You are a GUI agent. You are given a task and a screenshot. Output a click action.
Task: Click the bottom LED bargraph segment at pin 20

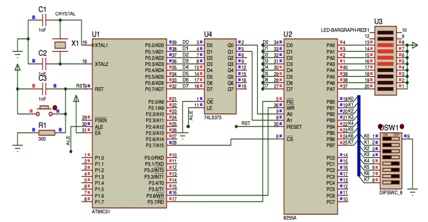point(385,88)
